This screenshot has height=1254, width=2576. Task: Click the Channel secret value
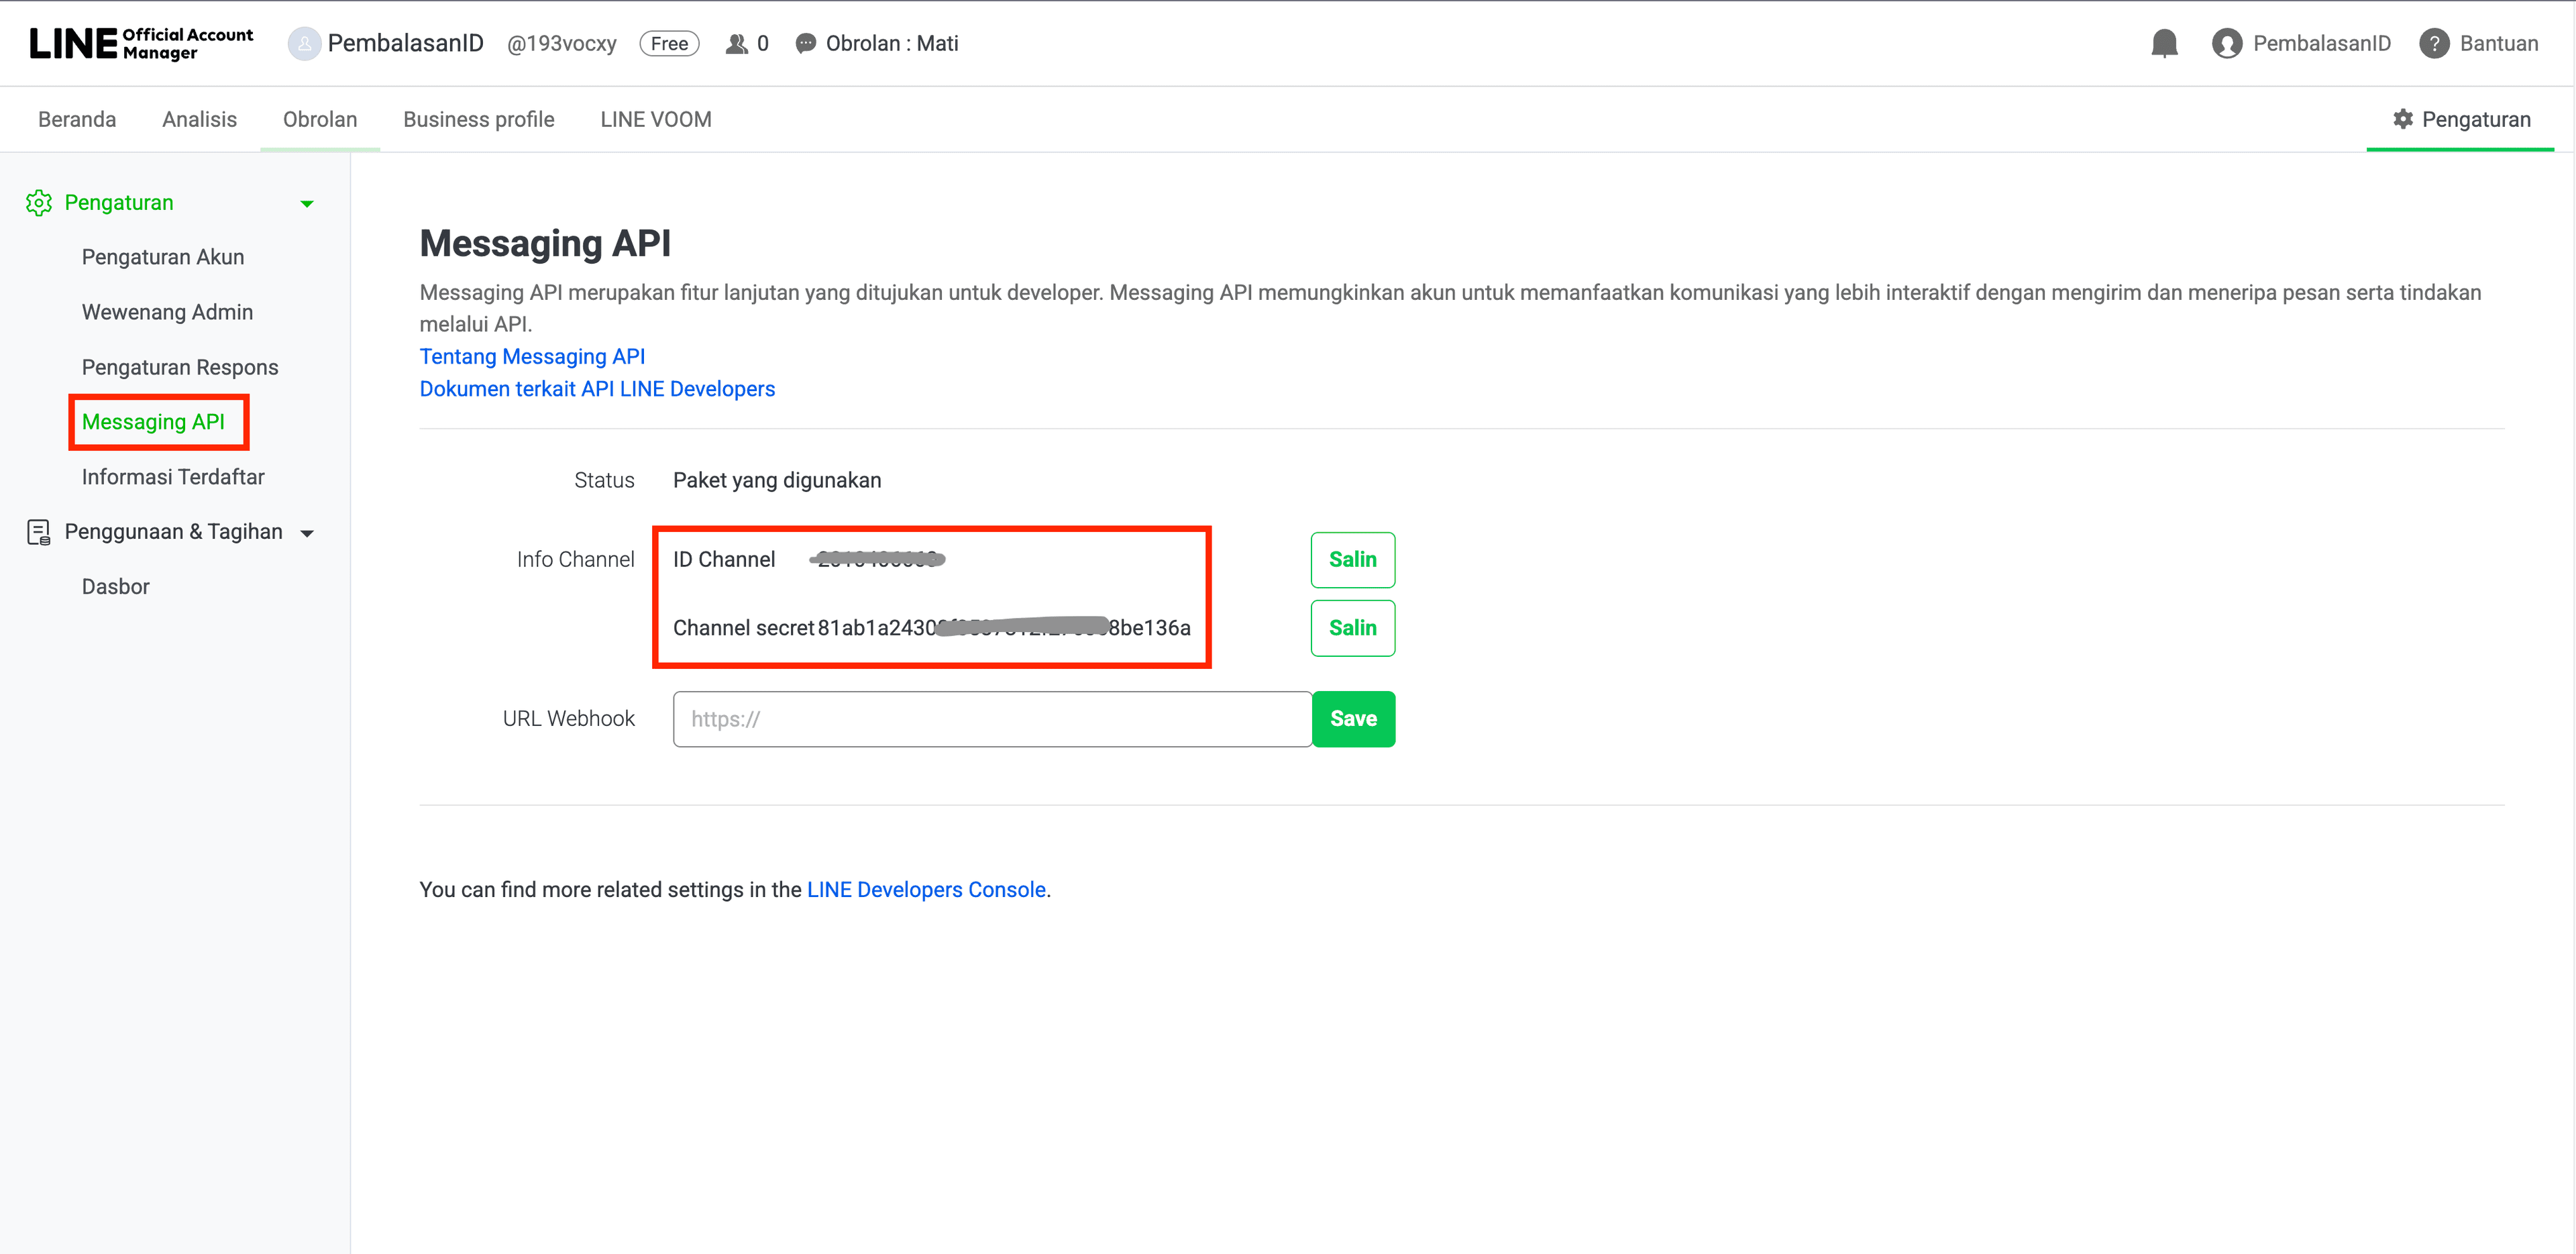(1004, 628)
